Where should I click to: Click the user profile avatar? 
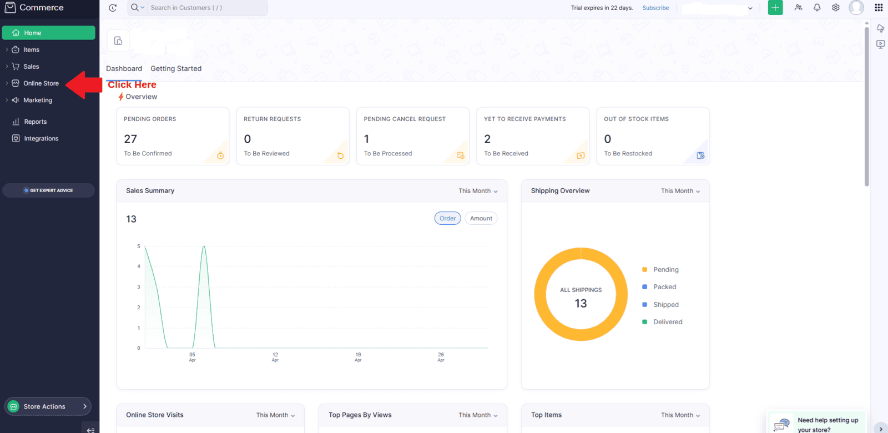point(856,8)
